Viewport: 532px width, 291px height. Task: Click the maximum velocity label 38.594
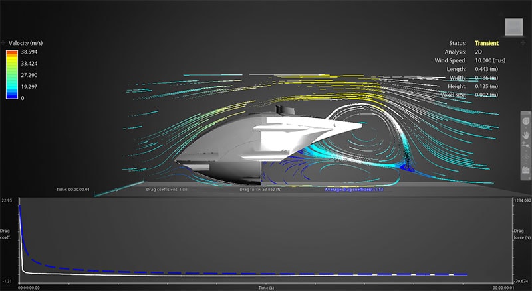pyautogui.click(x=29, y=52)
